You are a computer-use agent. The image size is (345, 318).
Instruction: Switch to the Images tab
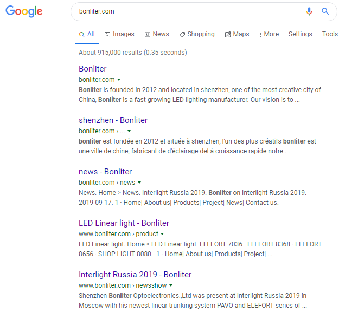[119, 34]
